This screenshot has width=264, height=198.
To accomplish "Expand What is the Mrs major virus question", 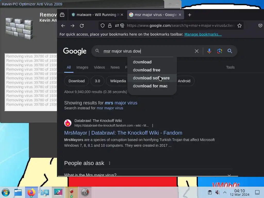I will tap(148, 175).
